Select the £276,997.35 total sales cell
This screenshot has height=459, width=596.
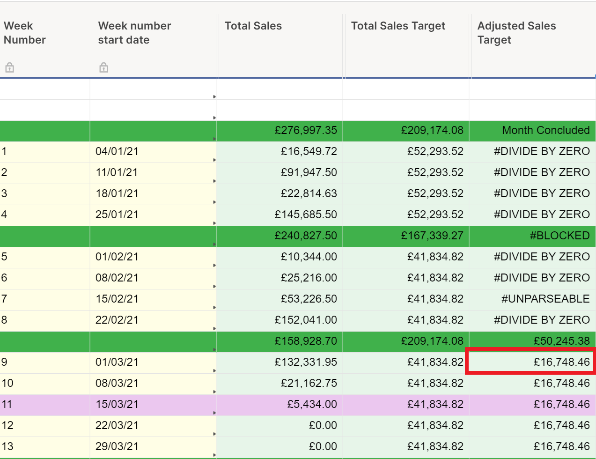[x=280, y=131]
